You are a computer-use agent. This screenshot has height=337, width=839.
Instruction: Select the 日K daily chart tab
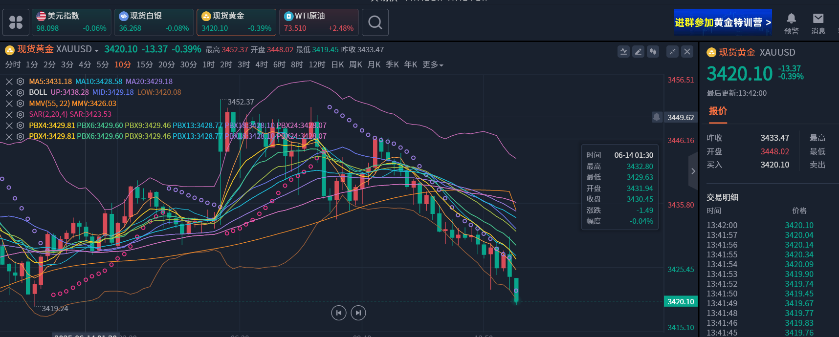(337, 65)
